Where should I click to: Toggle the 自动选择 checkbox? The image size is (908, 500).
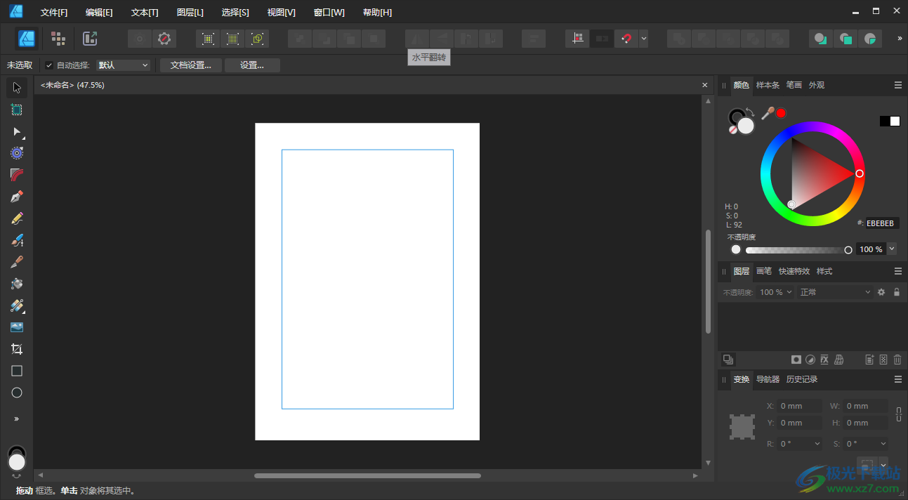pos(48,65)
